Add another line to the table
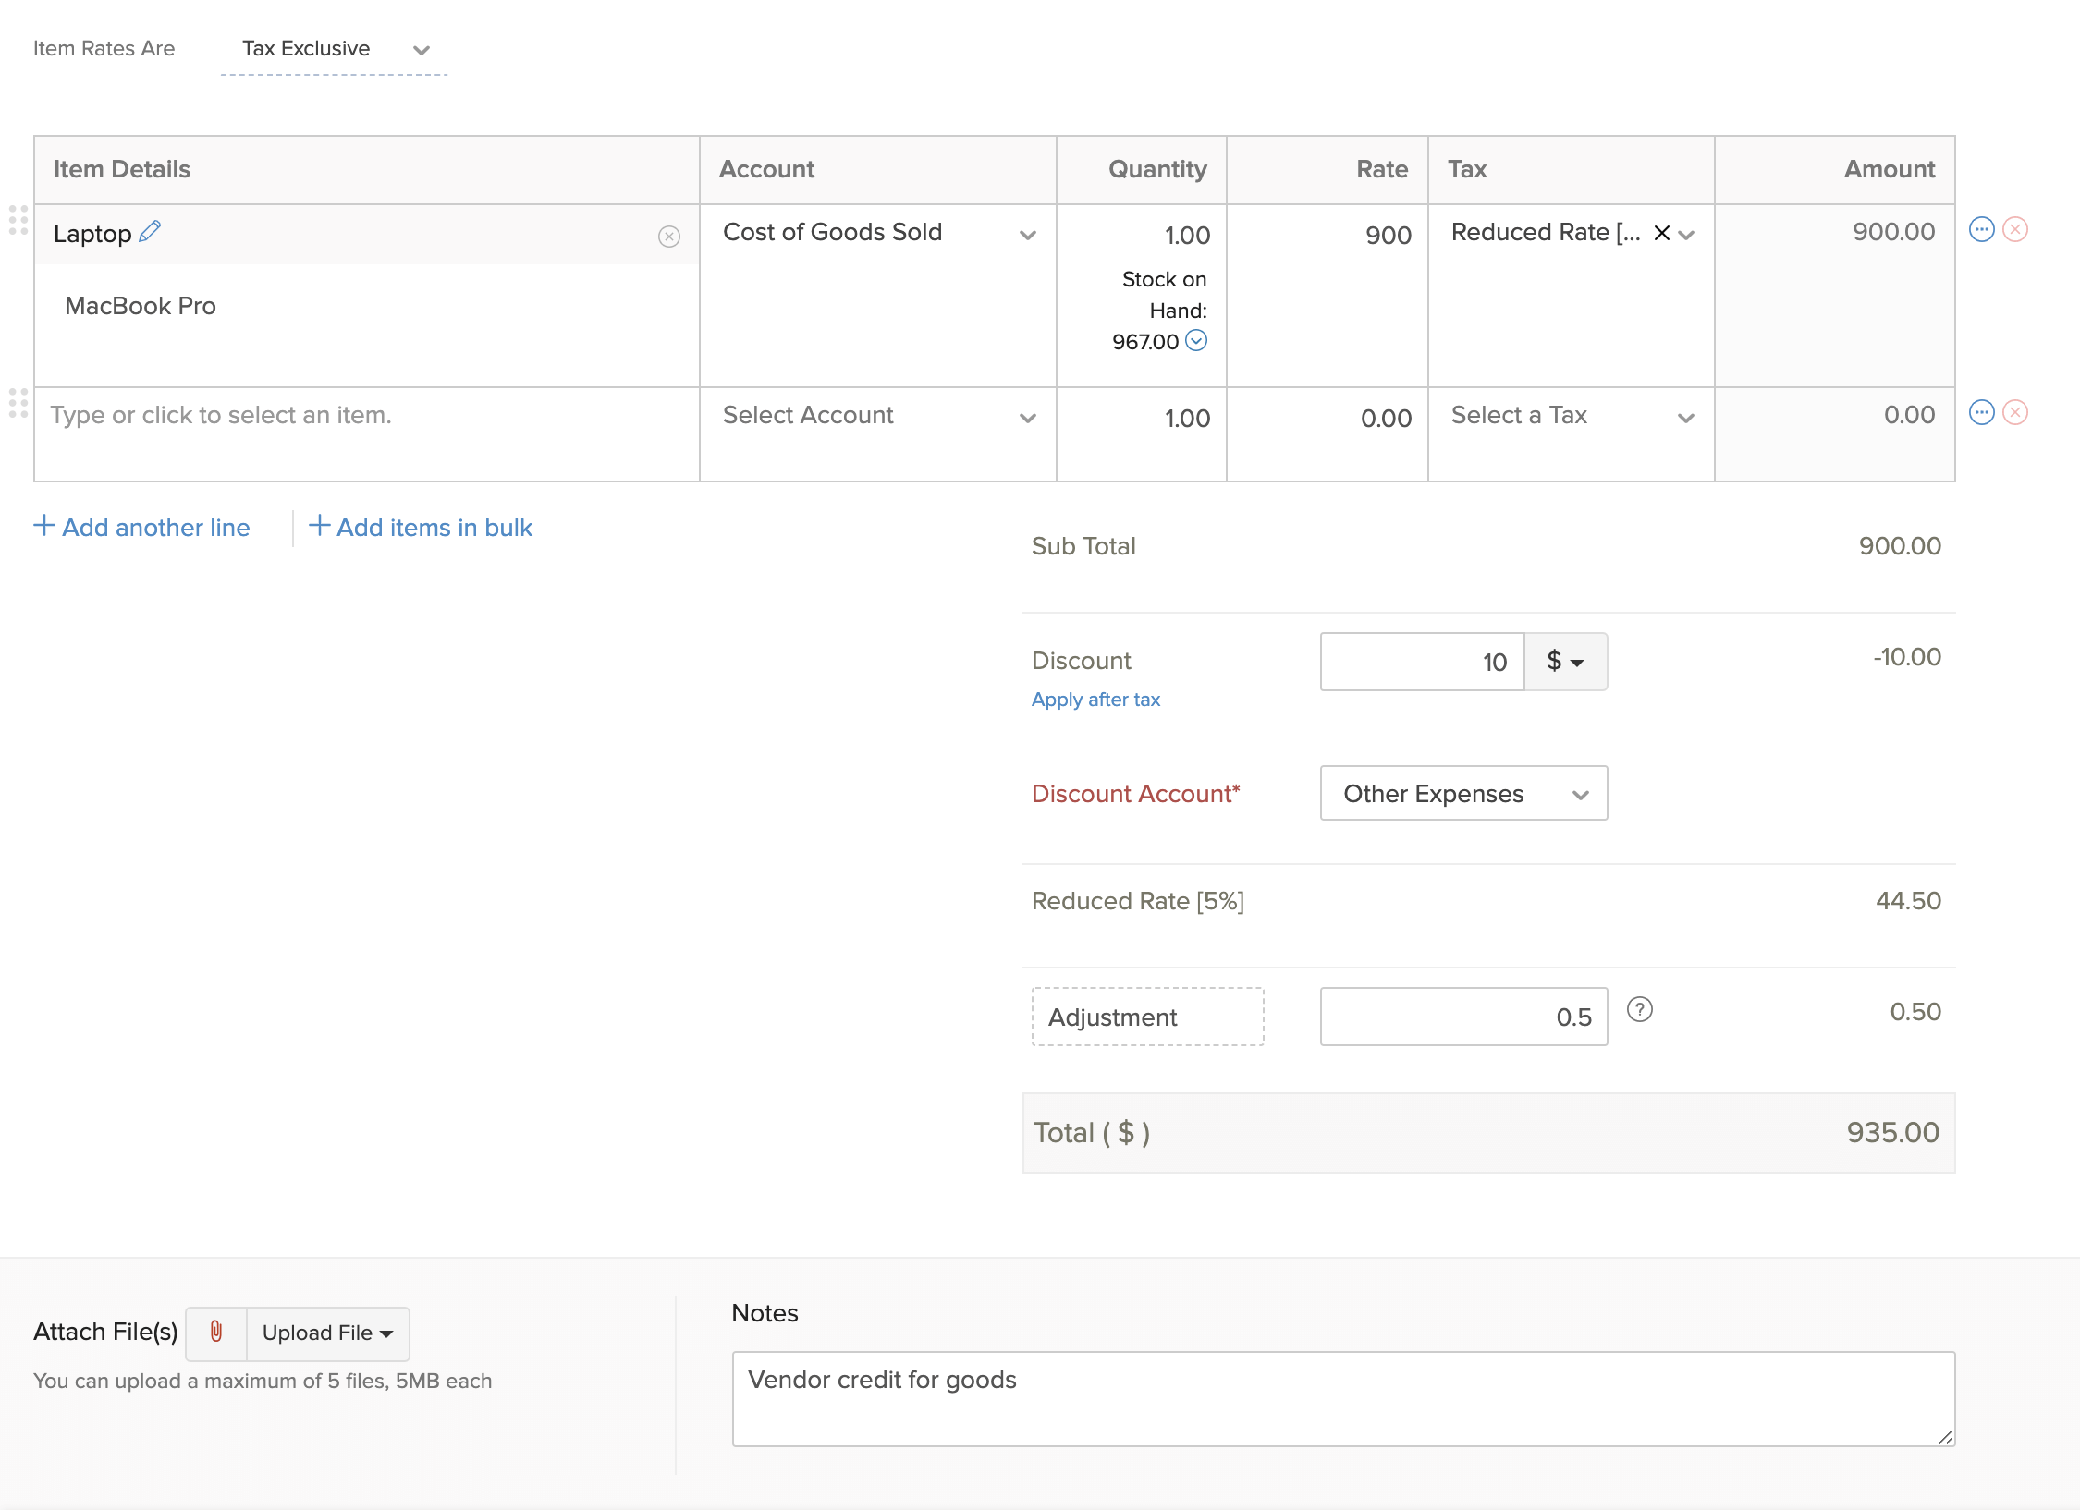This screenshot has height=1510, width=2080. (142, 527)
